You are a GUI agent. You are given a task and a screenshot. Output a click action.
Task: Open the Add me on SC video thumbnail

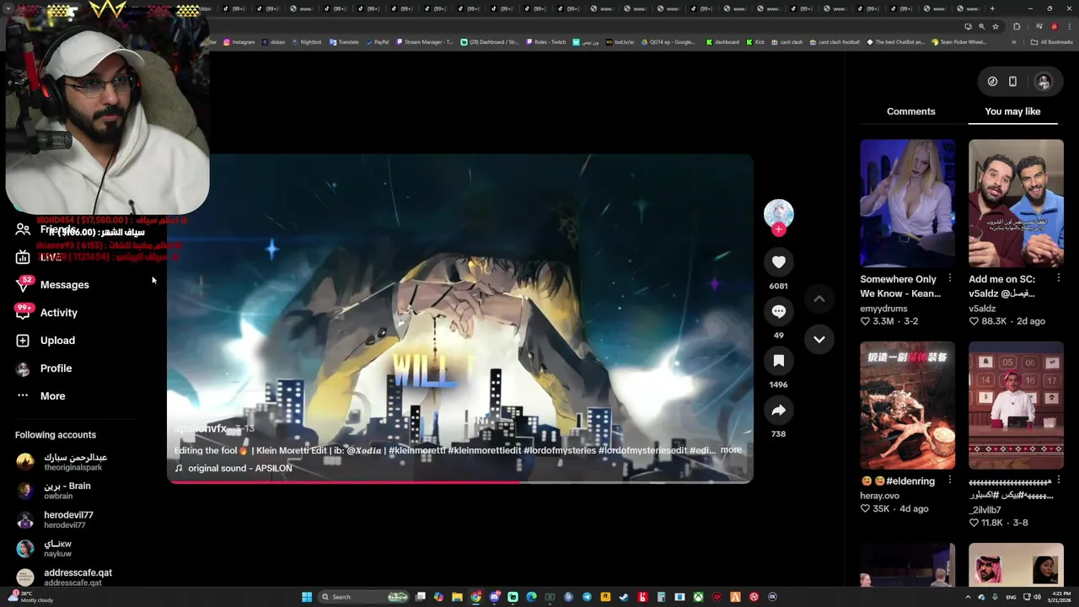pyautogui.click(x=1016, y=203)
